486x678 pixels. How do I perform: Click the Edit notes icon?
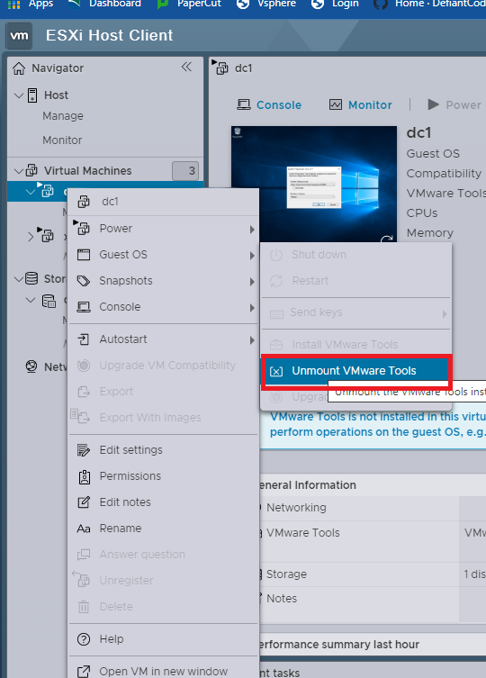pos(84,502)
